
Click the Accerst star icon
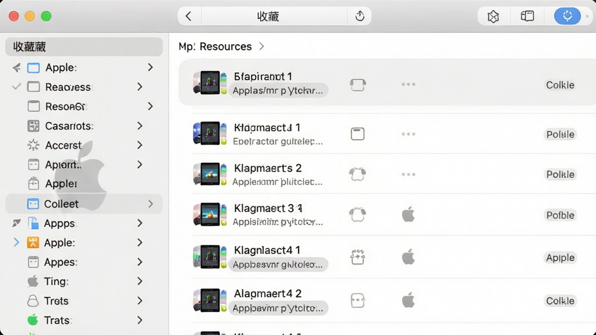pos(33,145)
